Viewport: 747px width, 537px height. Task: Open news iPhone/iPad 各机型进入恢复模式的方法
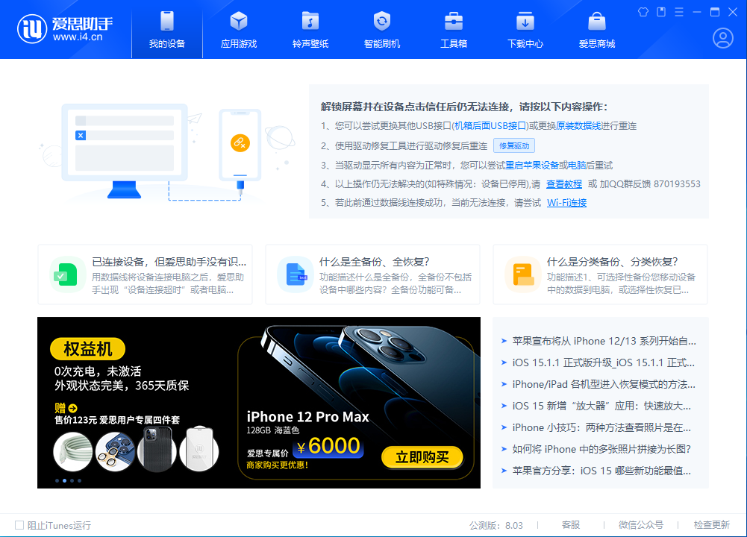point(604,384)
